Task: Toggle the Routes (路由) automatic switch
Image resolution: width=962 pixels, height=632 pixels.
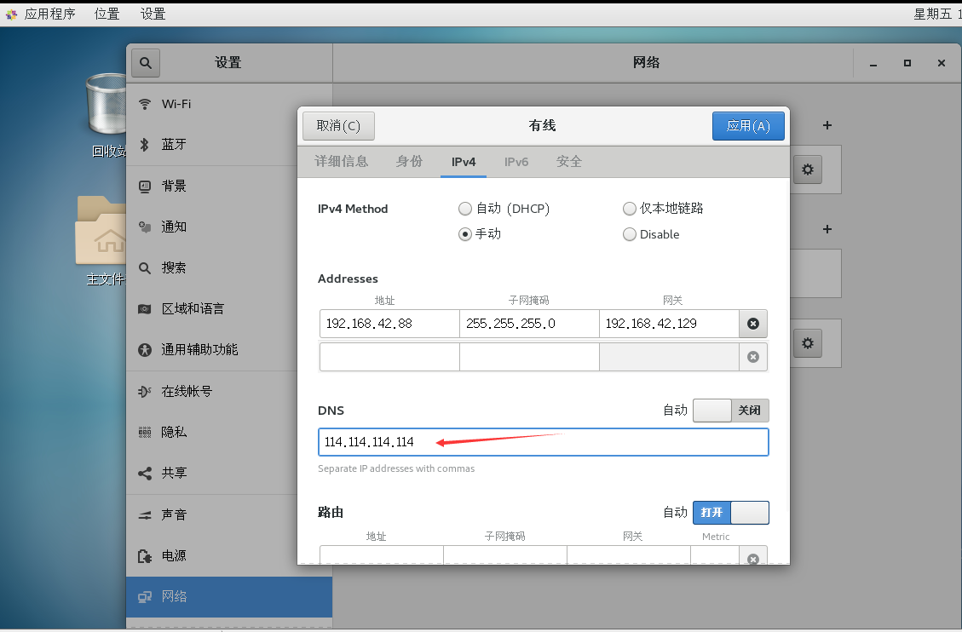Action: point(731,513)
